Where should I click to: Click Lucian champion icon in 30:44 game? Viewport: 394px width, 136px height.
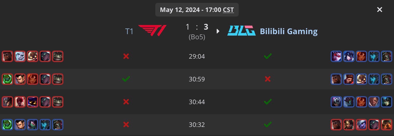[x=373, y=102]
